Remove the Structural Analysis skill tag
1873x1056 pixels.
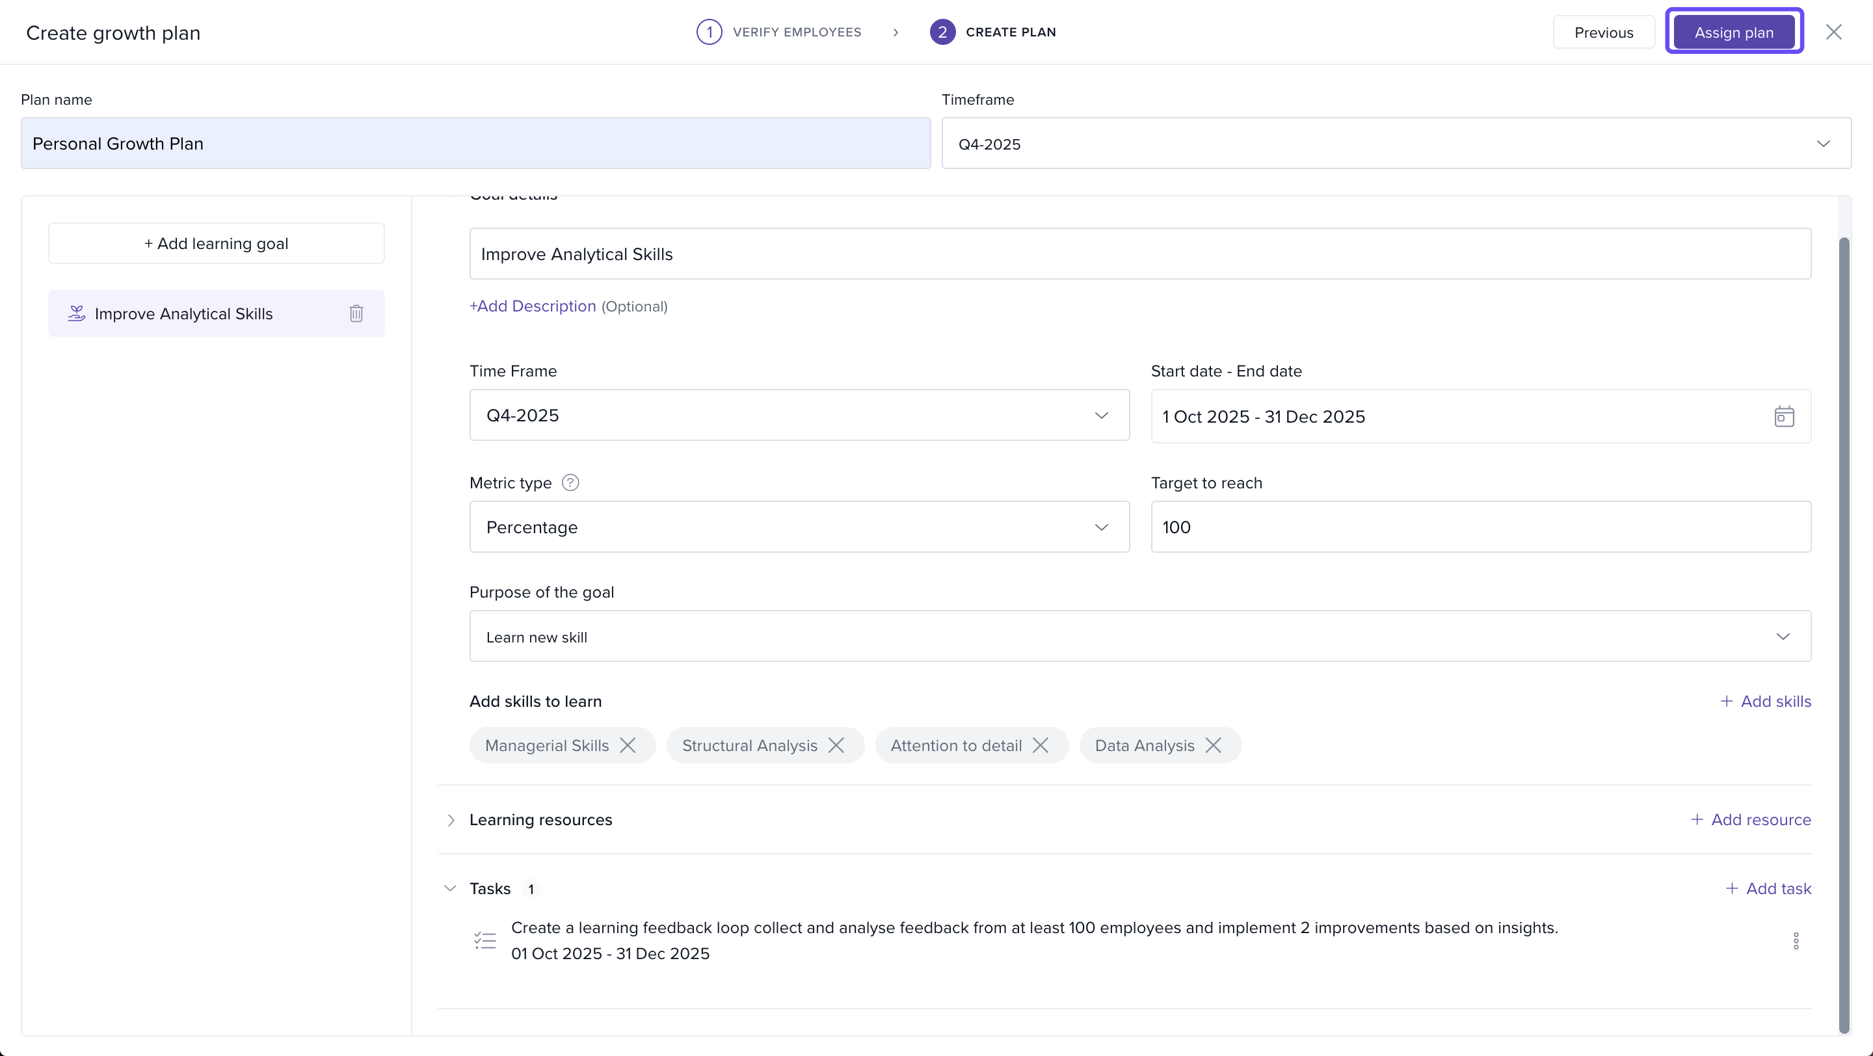tap(836, 745)
